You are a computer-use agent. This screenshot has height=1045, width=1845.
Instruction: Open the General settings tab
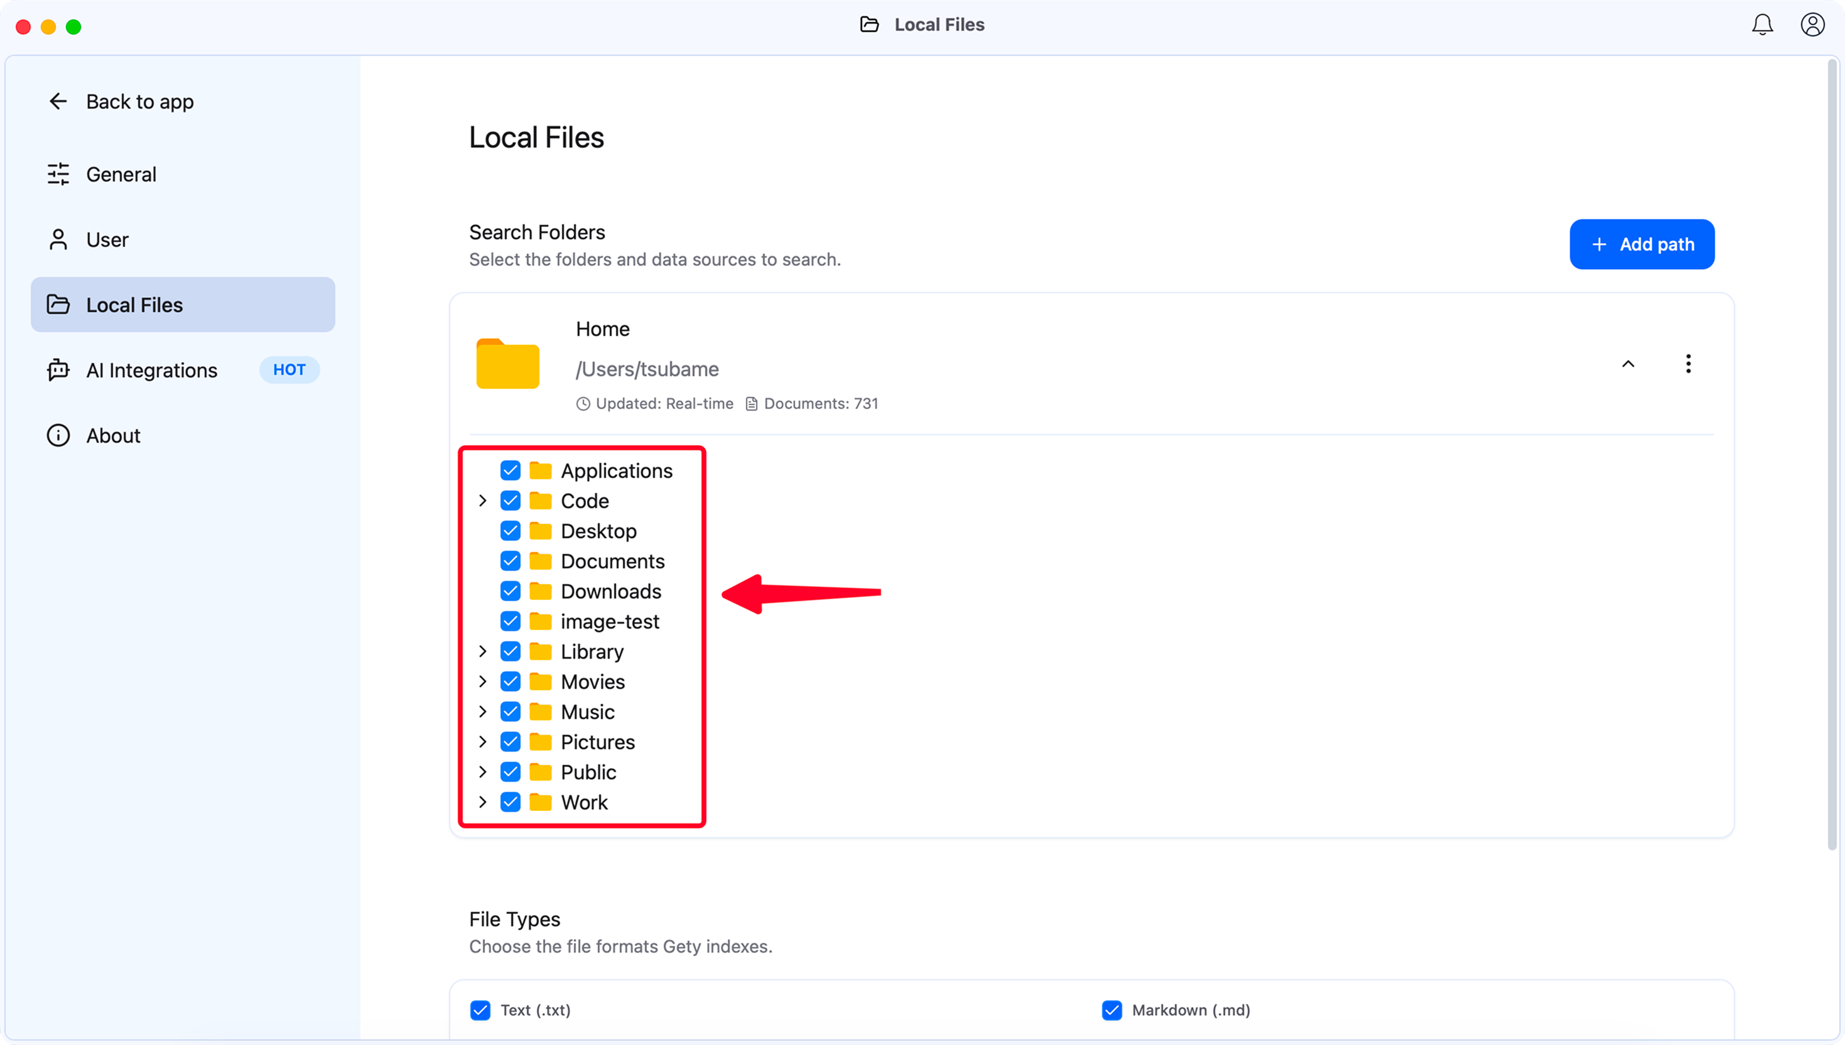(x=121, y=175)
